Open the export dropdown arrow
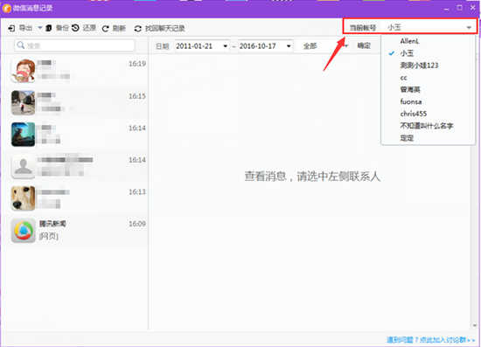 coord(40,28)
